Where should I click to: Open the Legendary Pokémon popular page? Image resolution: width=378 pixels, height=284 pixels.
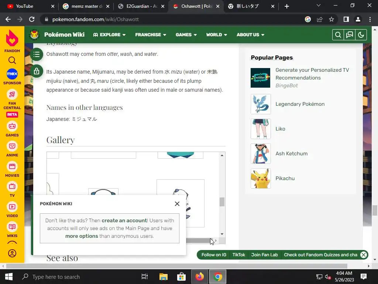pyautogui.click(x=300, y=104)
